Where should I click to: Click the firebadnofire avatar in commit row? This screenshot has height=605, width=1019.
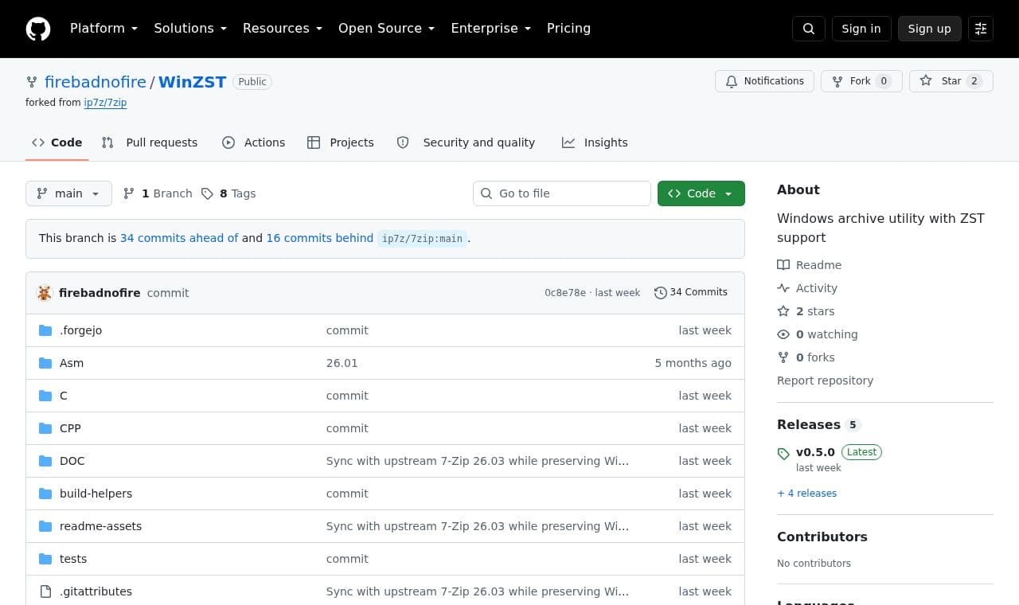[x=45, y=293]
